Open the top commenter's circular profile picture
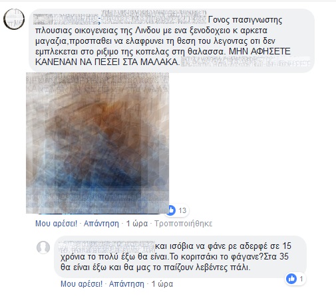Image resolution: width=336 pixels, height=296 pixels. [x=14, y=19]
